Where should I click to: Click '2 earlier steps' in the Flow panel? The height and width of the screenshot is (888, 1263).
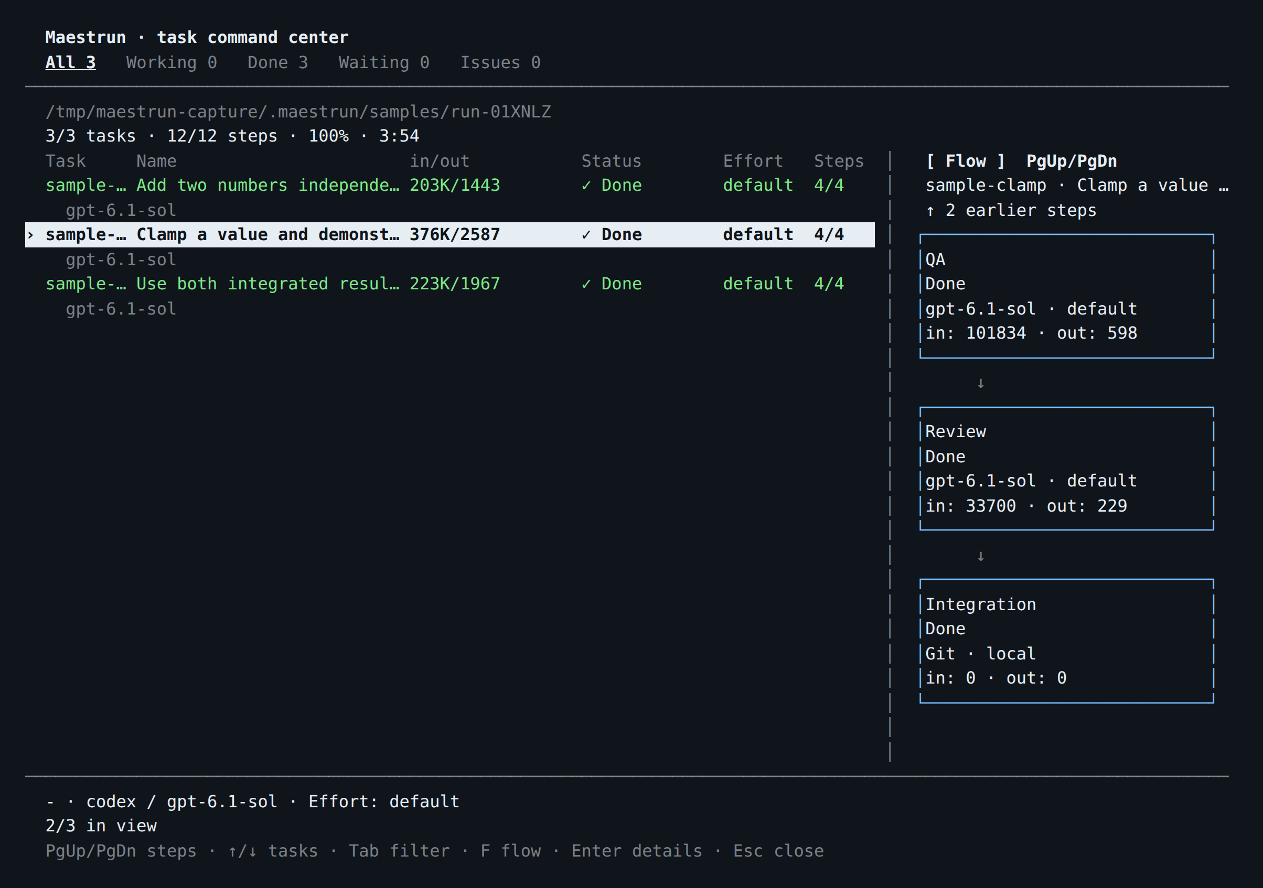pyautogui.click(x=1021, y=211)
